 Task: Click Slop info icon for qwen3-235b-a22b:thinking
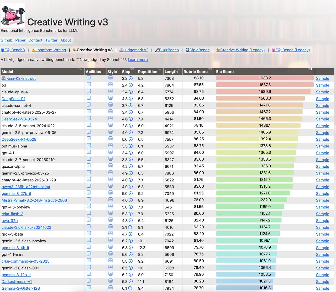(x=131, y=187)
